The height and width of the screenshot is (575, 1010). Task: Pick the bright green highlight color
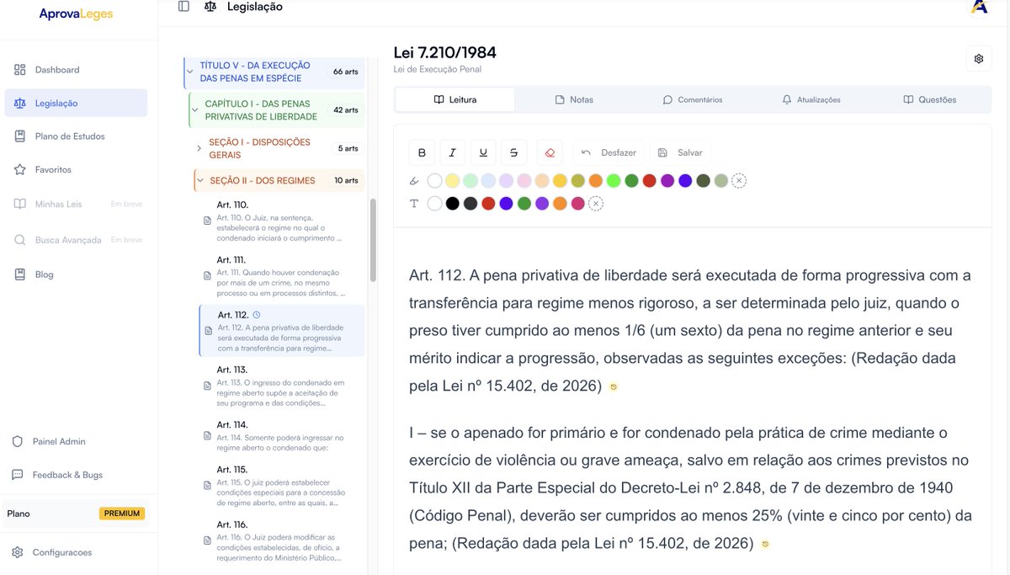click(614, 181)
